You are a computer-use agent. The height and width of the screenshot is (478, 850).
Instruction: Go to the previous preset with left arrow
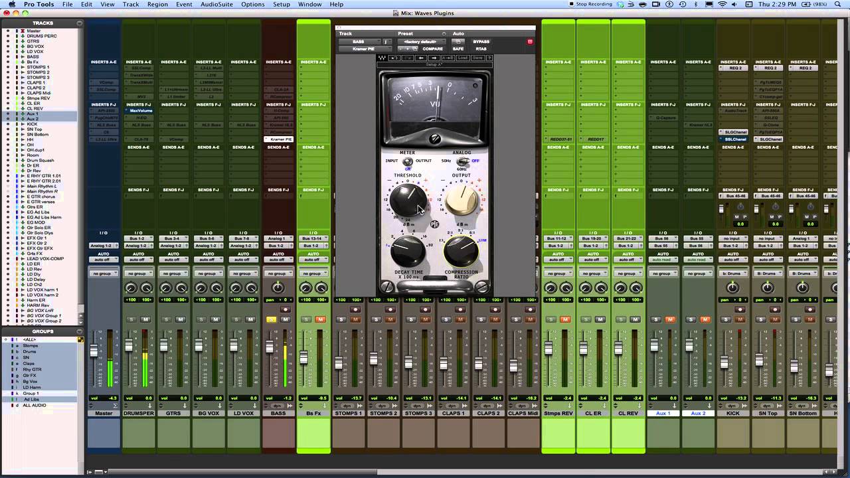[420, 58]
